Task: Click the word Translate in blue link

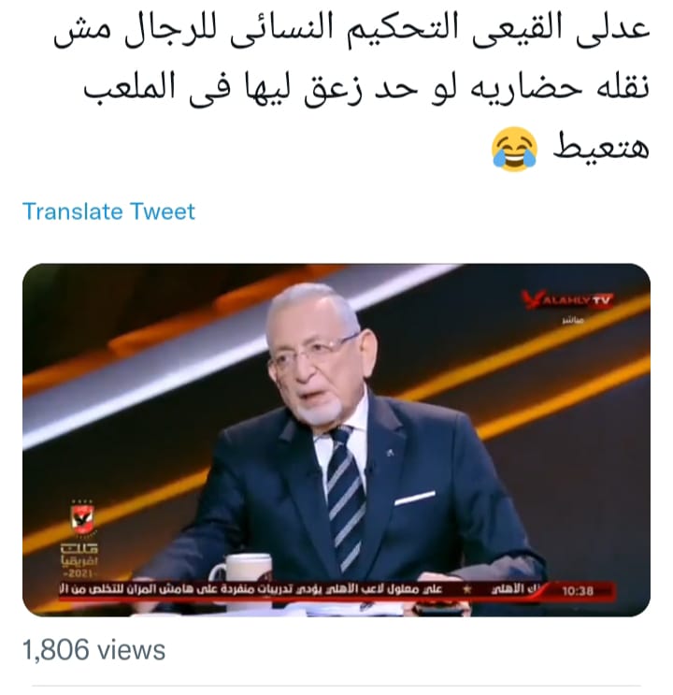Action: tap(73, 211)
